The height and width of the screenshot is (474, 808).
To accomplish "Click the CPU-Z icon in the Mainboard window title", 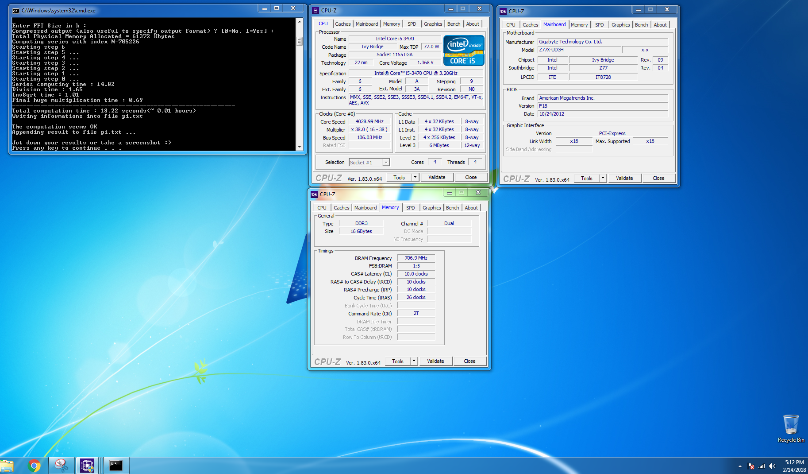I will [503, 12].
